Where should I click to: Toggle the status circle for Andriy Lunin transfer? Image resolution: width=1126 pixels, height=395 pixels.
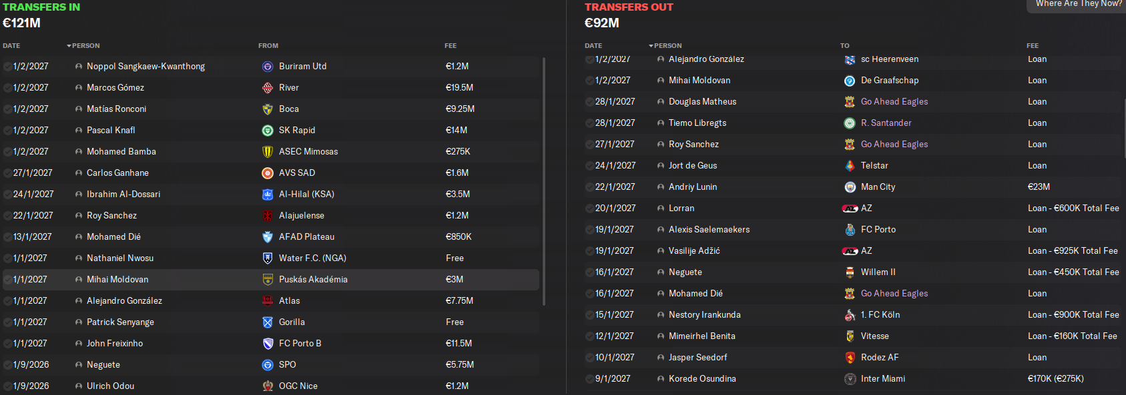pos(589,187)
